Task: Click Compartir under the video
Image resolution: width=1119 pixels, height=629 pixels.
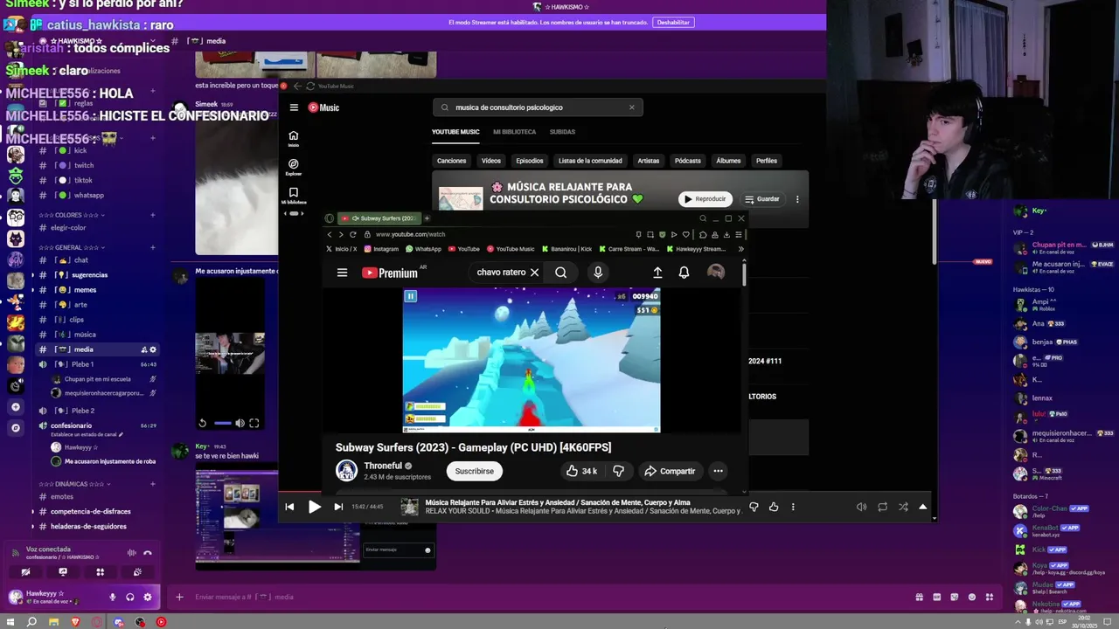Action: 670,471
